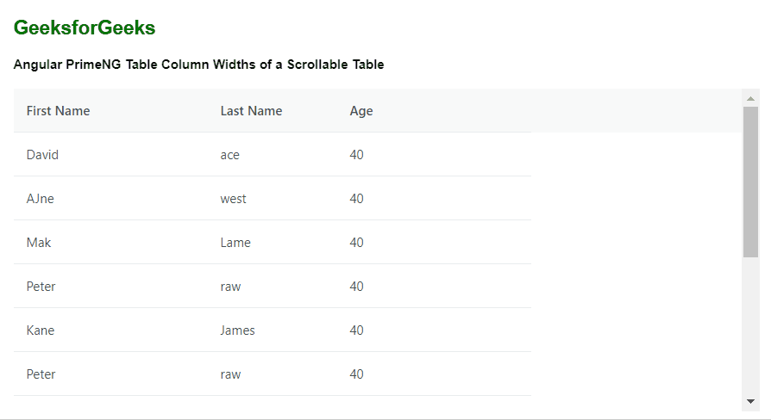Click the empty scrollbar track below the thumb
The height and width of the screenshot is (420, 771).
pyautogui.click(x=750, y=324)
